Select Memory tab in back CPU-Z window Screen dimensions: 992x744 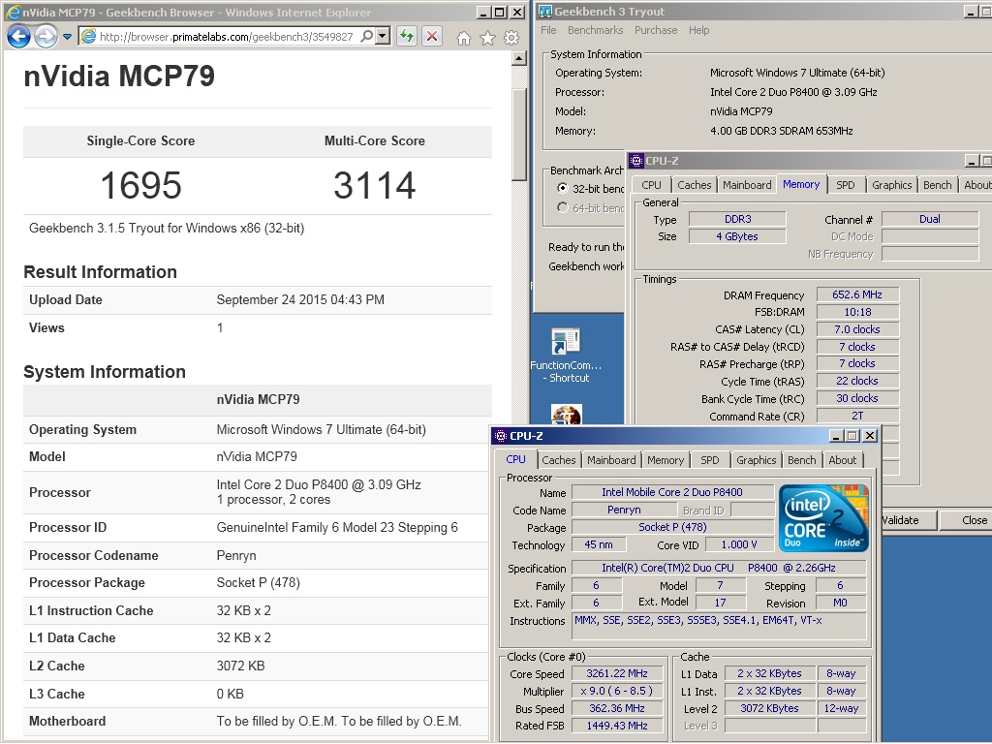coord(801,184)
